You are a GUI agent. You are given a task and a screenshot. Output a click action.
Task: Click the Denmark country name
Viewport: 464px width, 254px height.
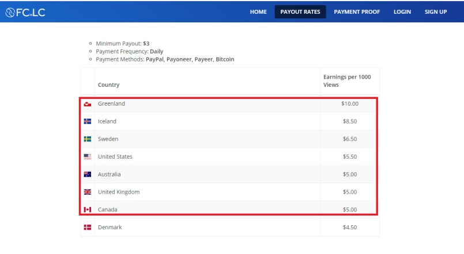point(110,227)
